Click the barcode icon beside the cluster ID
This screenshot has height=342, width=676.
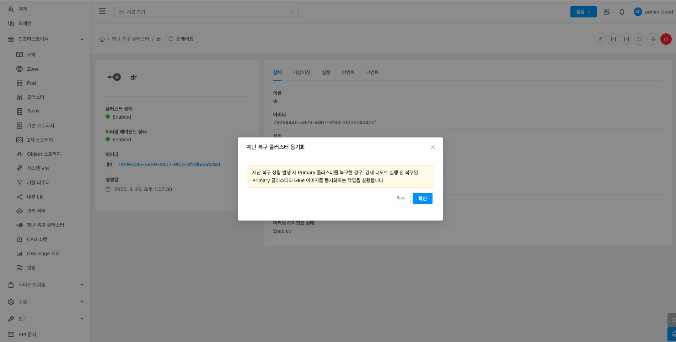(x=110, y=164)
